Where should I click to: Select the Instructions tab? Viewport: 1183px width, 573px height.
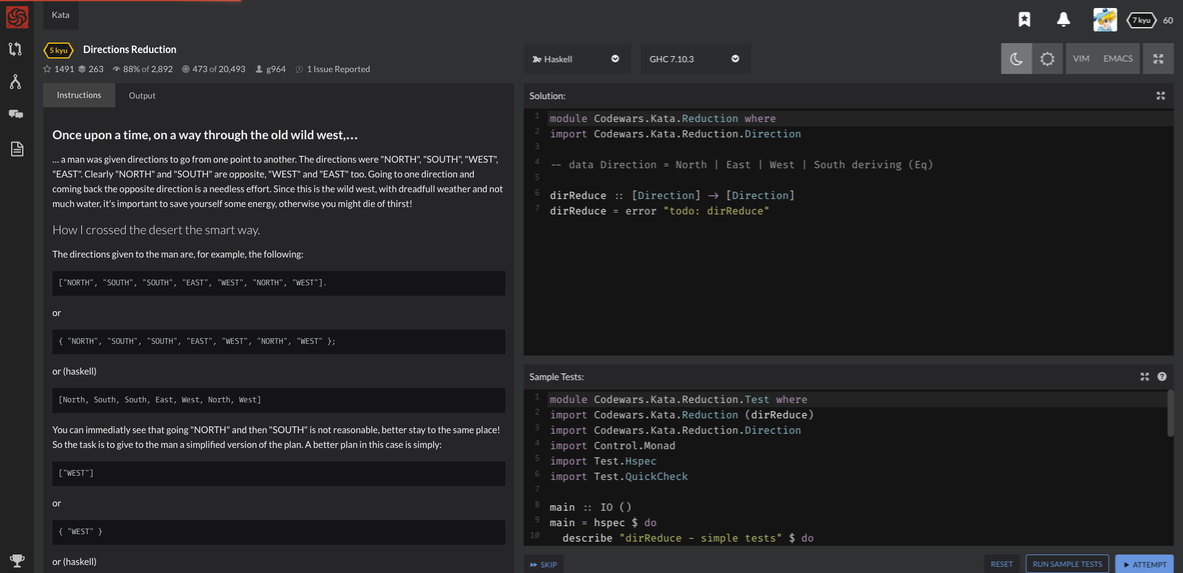coord(78,95)
